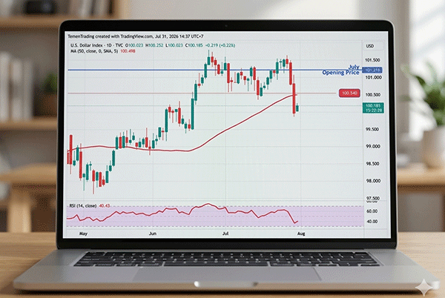Select the Jun label on time axis
Screen dimensions: 445x298
(x=153, y=234)
